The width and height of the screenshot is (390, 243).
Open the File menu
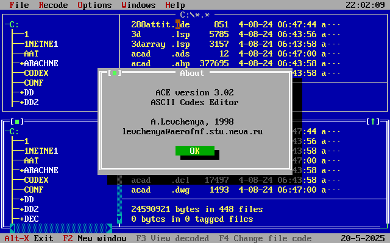[19, 5]
